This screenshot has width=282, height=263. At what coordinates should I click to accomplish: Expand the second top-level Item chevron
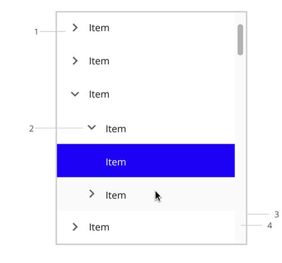75,61
